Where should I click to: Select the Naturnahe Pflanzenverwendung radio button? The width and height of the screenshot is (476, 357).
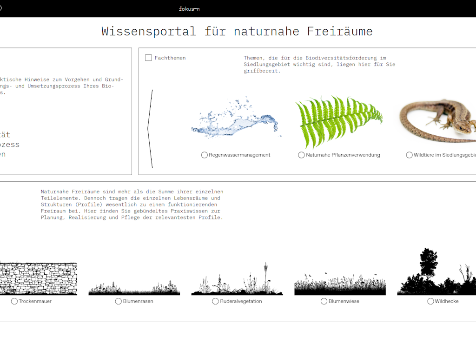tap(301, 155)
